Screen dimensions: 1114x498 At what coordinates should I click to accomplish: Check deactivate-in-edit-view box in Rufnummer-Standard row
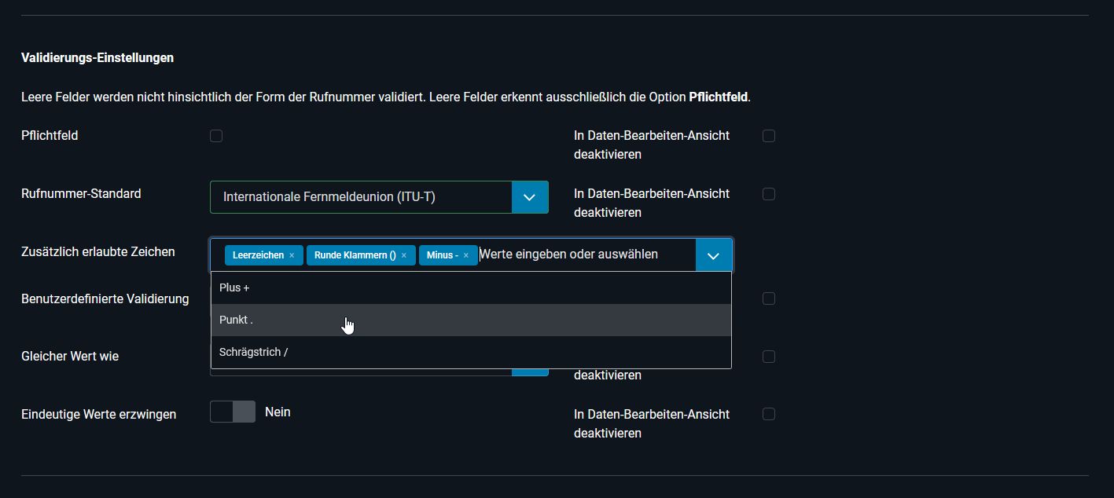(769, 194)
